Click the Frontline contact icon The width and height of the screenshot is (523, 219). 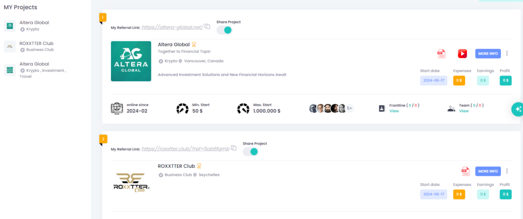coord(382,108)
